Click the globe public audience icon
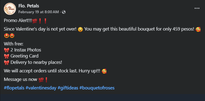Screen dimensions: 205x101 pos(64,12)
